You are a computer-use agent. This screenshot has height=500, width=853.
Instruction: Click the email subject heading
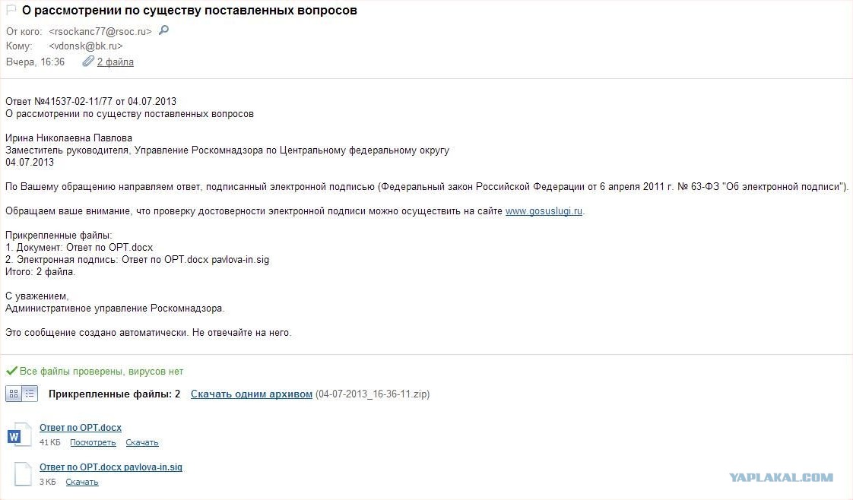(x=189, y=11)
